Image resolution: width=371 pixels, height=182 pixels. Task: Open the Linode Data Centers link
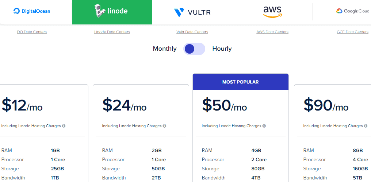pos(112,32)
